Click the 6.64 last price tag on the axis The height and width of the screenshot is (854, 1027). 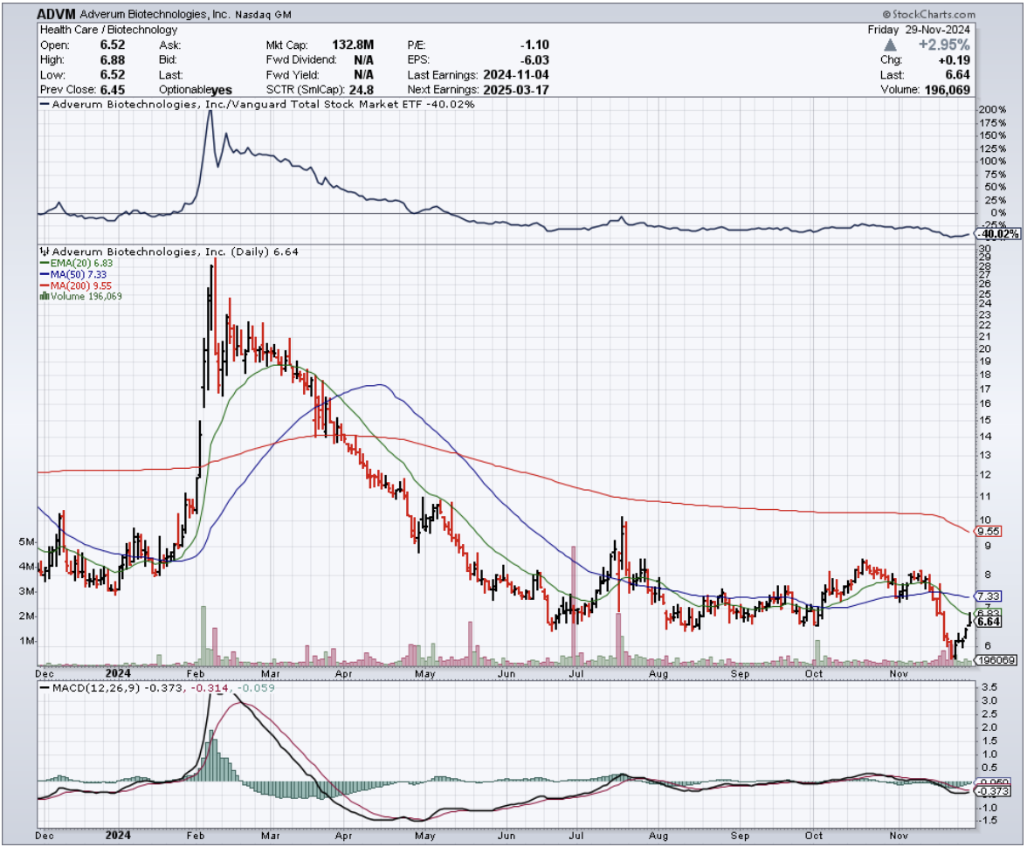click(x=988, y=622)
